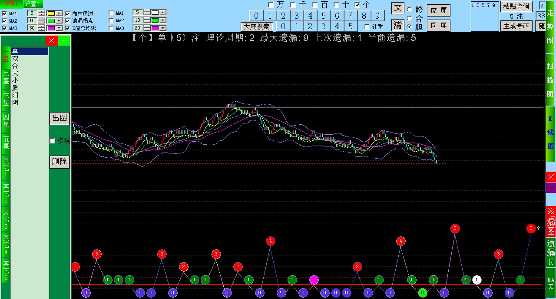Select 双 in the left list

pyautogui.click(x=16, y=59)
